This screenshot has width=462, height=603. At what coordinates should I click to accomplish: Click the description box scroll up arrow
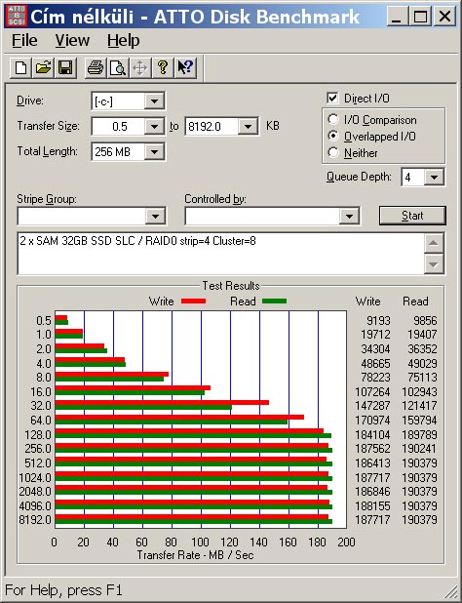coord(434,243)
